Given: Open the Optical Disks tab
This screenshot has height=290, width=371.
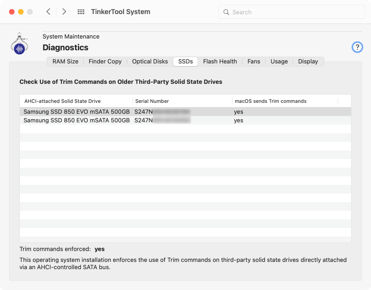Looking at the screenshot, I should 150,62.
